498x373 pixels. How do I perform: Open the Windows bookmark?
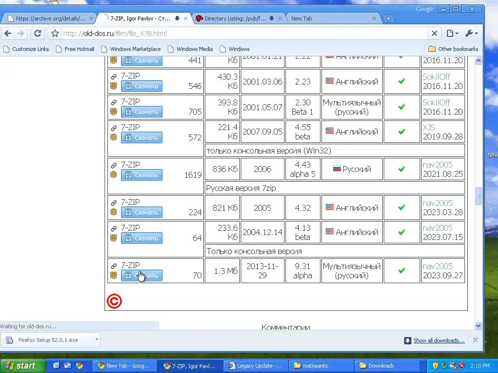click(x=235, y=49)
